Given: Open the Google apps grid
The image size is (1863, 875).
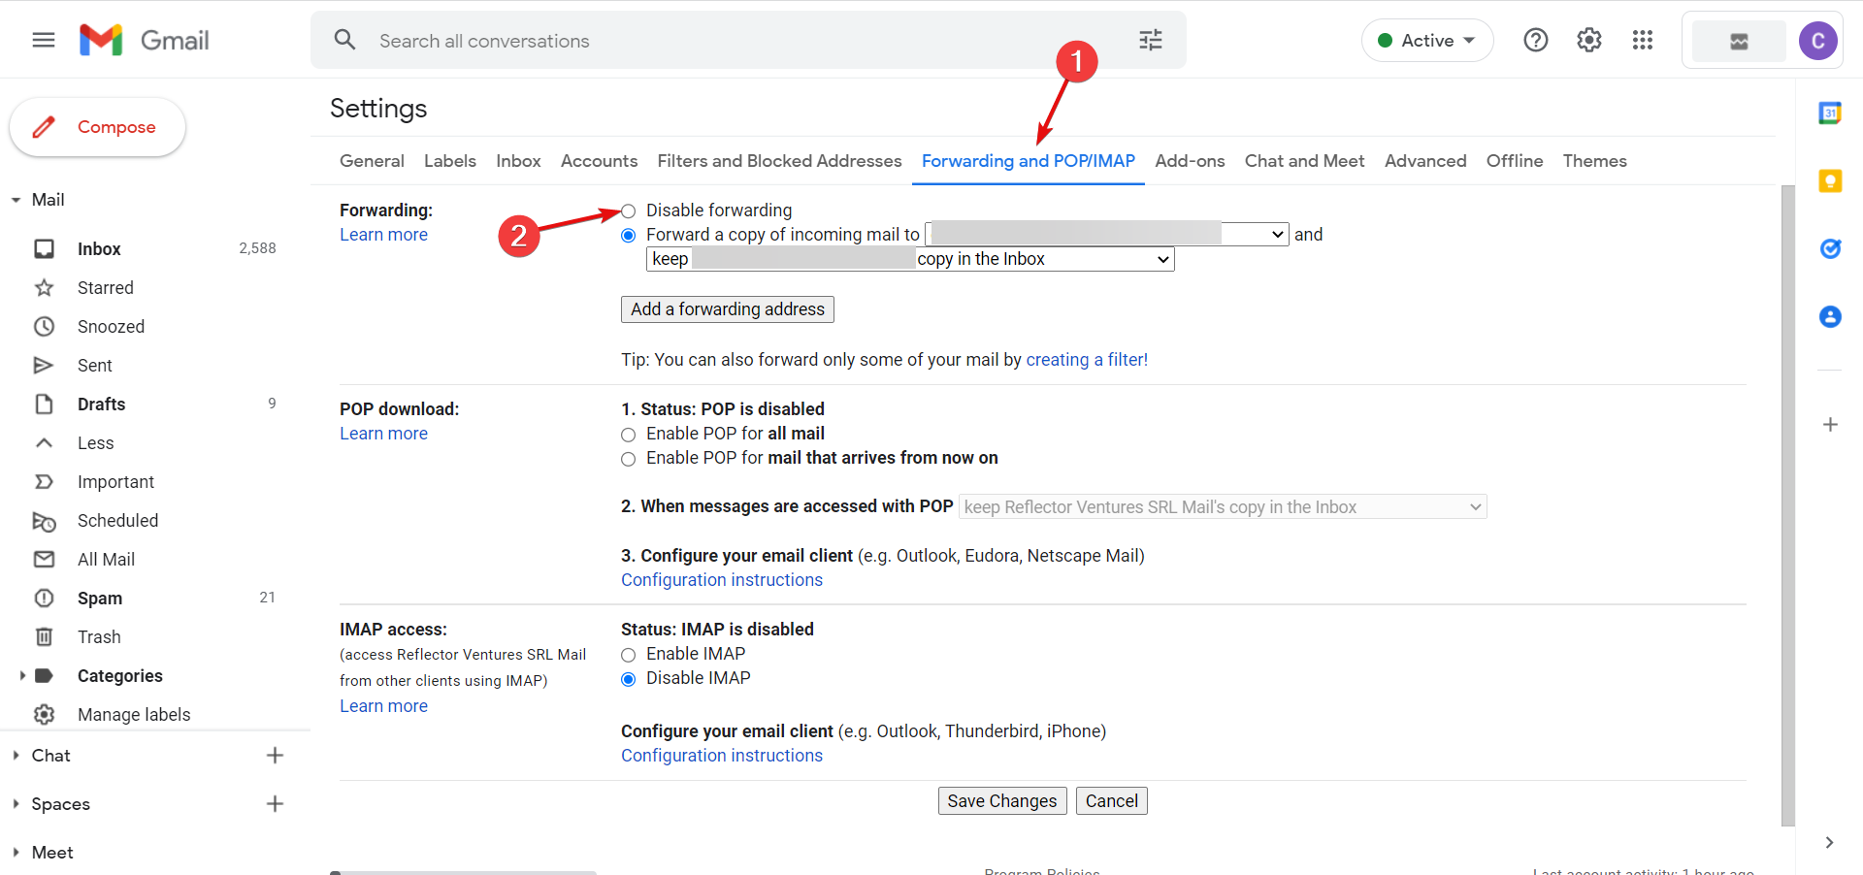Looking at the screenshot, I should pyautogui.click(x=1642, y=40).
